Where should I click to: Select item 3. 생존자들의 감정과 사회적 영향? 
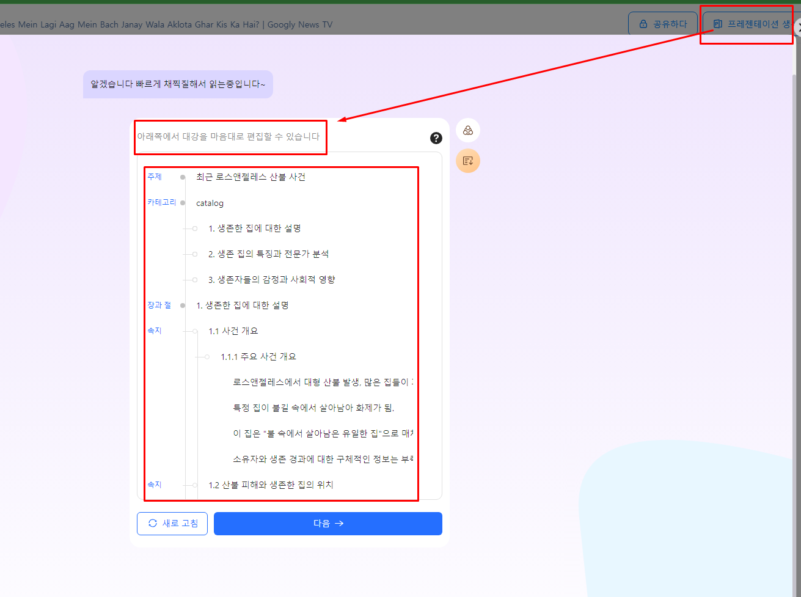(x=272, y=280)
